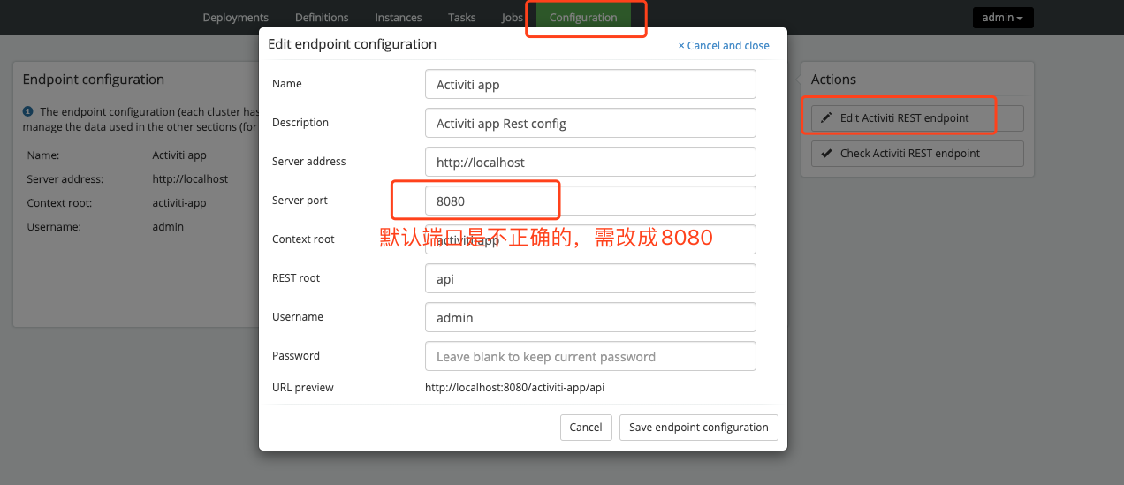
Task: Click the 'Server address:' label in background panel
Action: (x=65, y=179)
